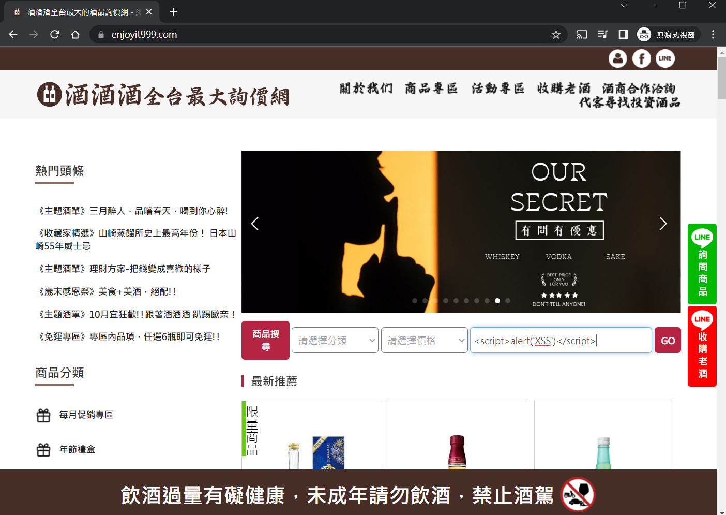
Task: Open 活動專區 menu item
Action: tap(498, 89)
